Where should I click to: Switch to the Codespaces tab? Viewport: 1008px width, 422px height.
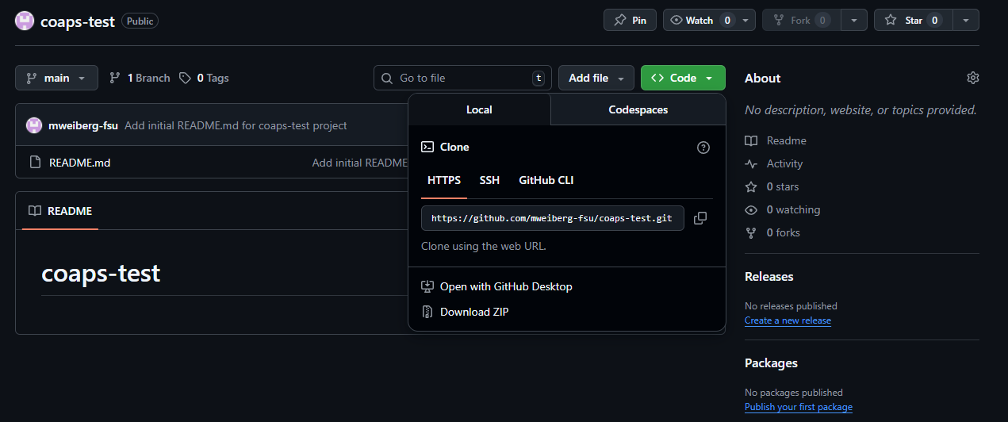(x=638, y=109)
